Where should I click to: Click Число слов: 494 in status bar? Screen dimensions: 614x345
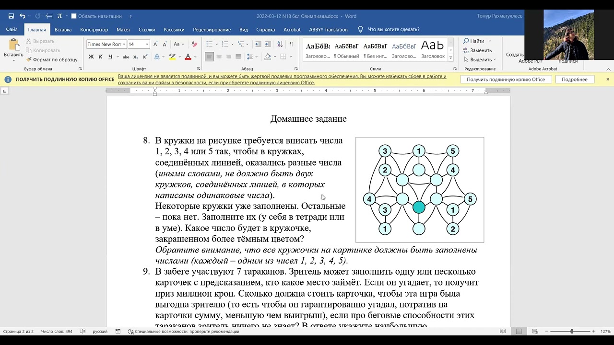click(x=57, y=331)
